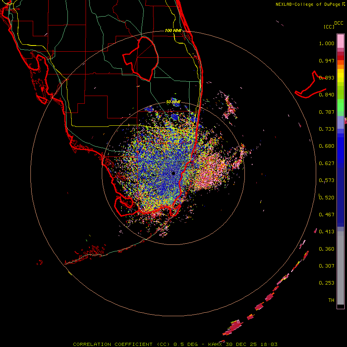Click the 0.360 scale value
This screenshot has height=347, width=347.
(x=327, y=249)
